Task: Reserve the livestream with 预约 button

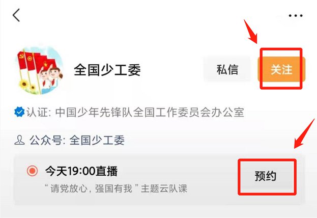Action: click(x=266, y=176)
